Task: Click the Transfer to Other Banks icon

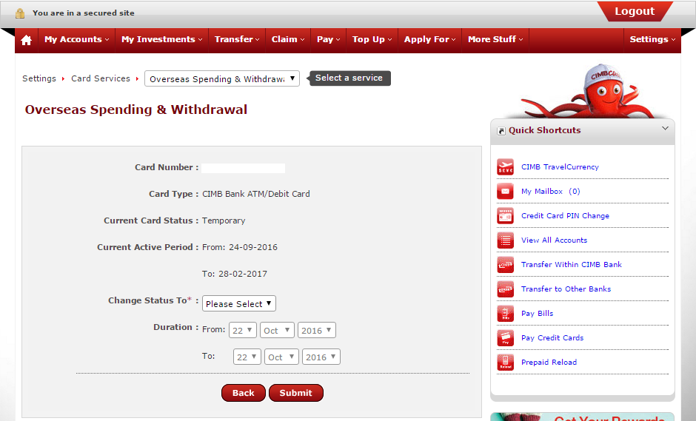Action: coord(505,289)
